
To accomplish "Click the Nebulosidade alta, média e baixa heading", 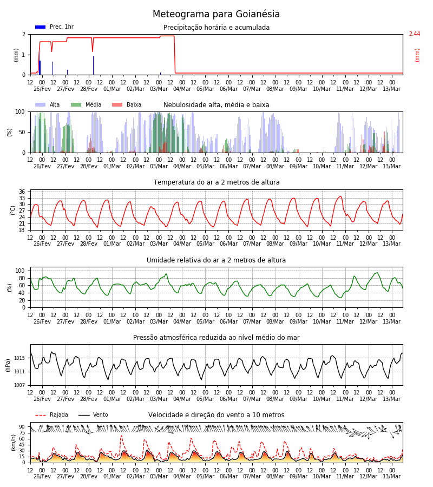I will pyautogui.click(x=216, y=105).
